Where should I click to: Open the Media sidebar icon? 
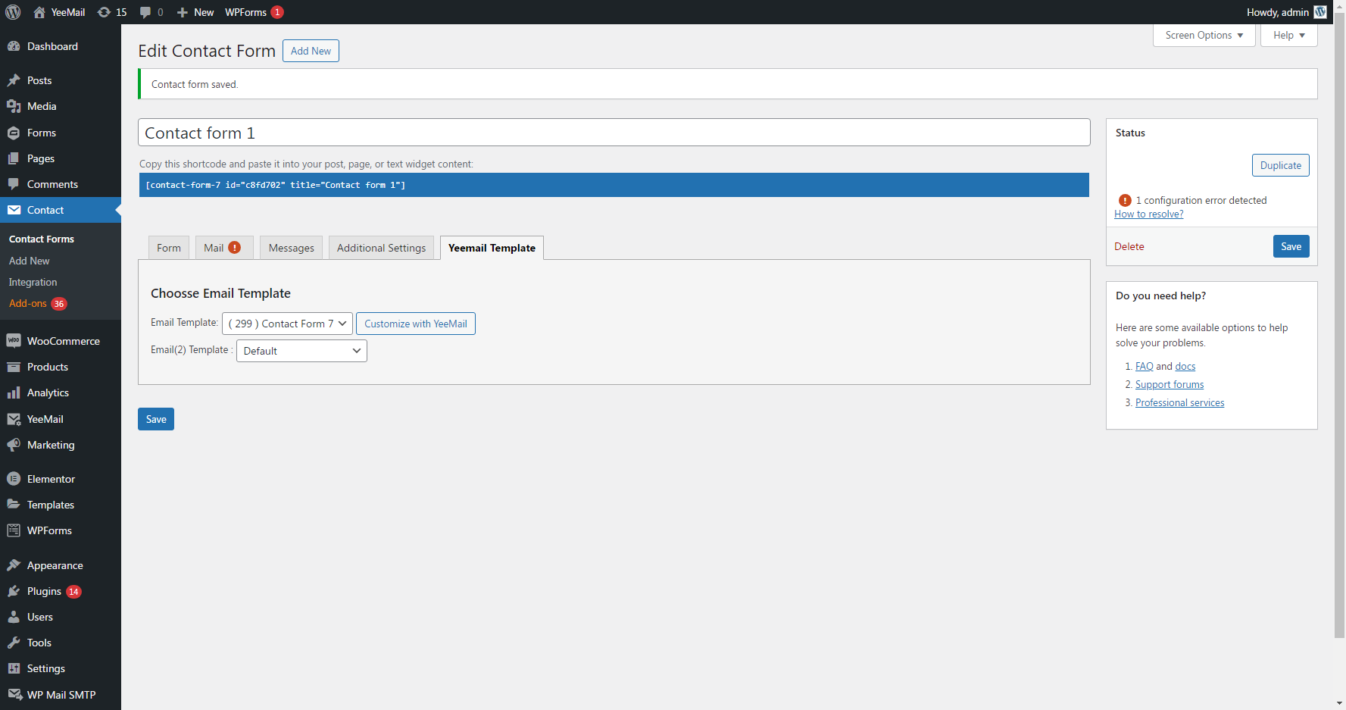point(14,106)
